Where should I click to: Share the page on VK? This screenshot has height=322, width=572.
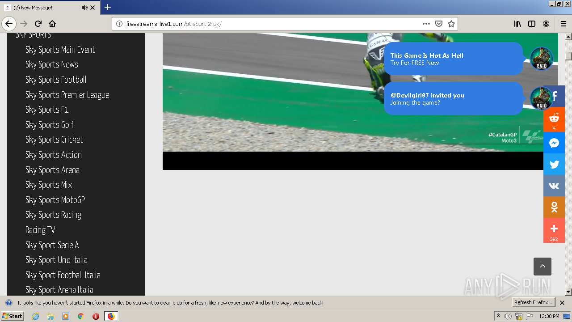click(x=554, y=186)
